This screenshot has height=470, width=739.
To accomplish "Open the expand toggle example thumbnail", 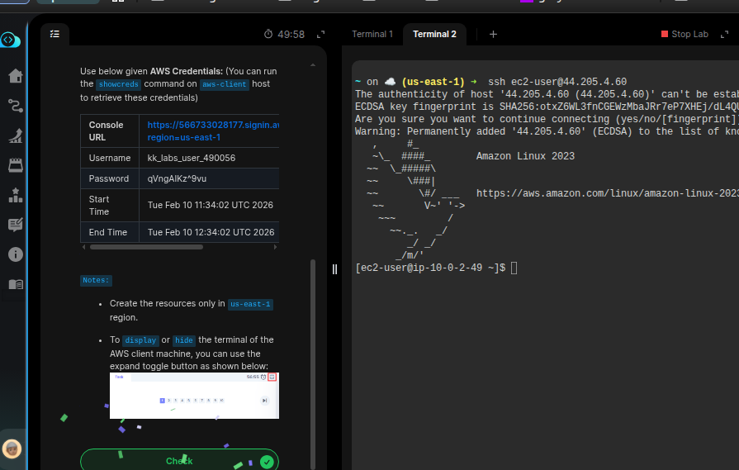I will pyautogui.click(x=194, y=396).
